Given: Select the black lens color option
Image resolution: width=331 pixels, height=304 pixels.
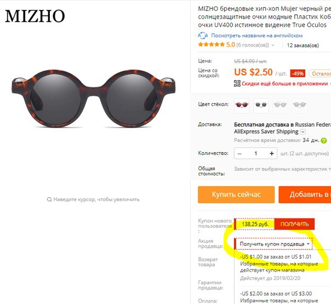Looking at the screenshot, I should point(261,106).
